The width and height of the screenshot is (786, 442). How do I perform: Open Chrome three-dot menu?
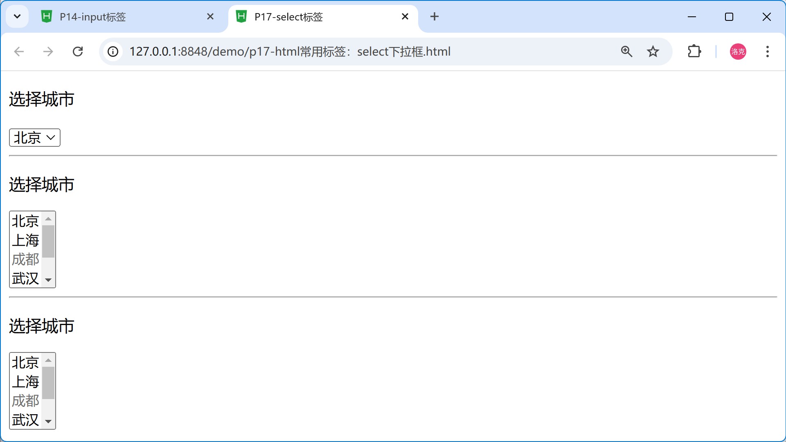tap(768, 52)
